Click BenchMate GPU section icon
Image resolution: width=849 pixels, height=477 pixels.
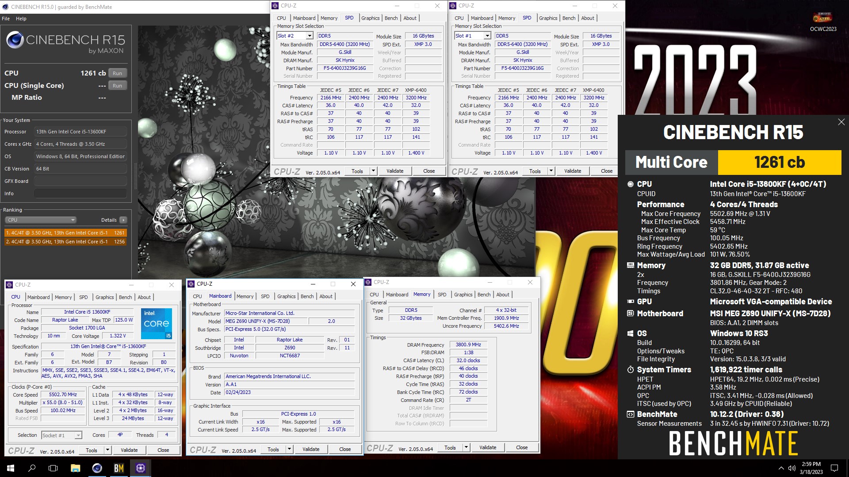631,302
